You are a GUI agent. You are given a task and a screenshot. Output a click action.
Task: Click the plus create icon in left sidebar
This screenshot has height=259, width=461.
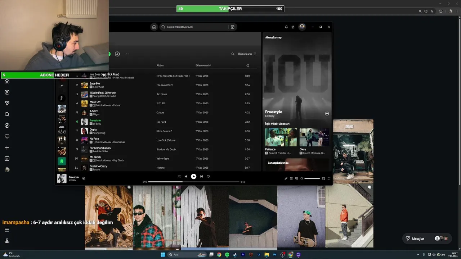(7, 147)
